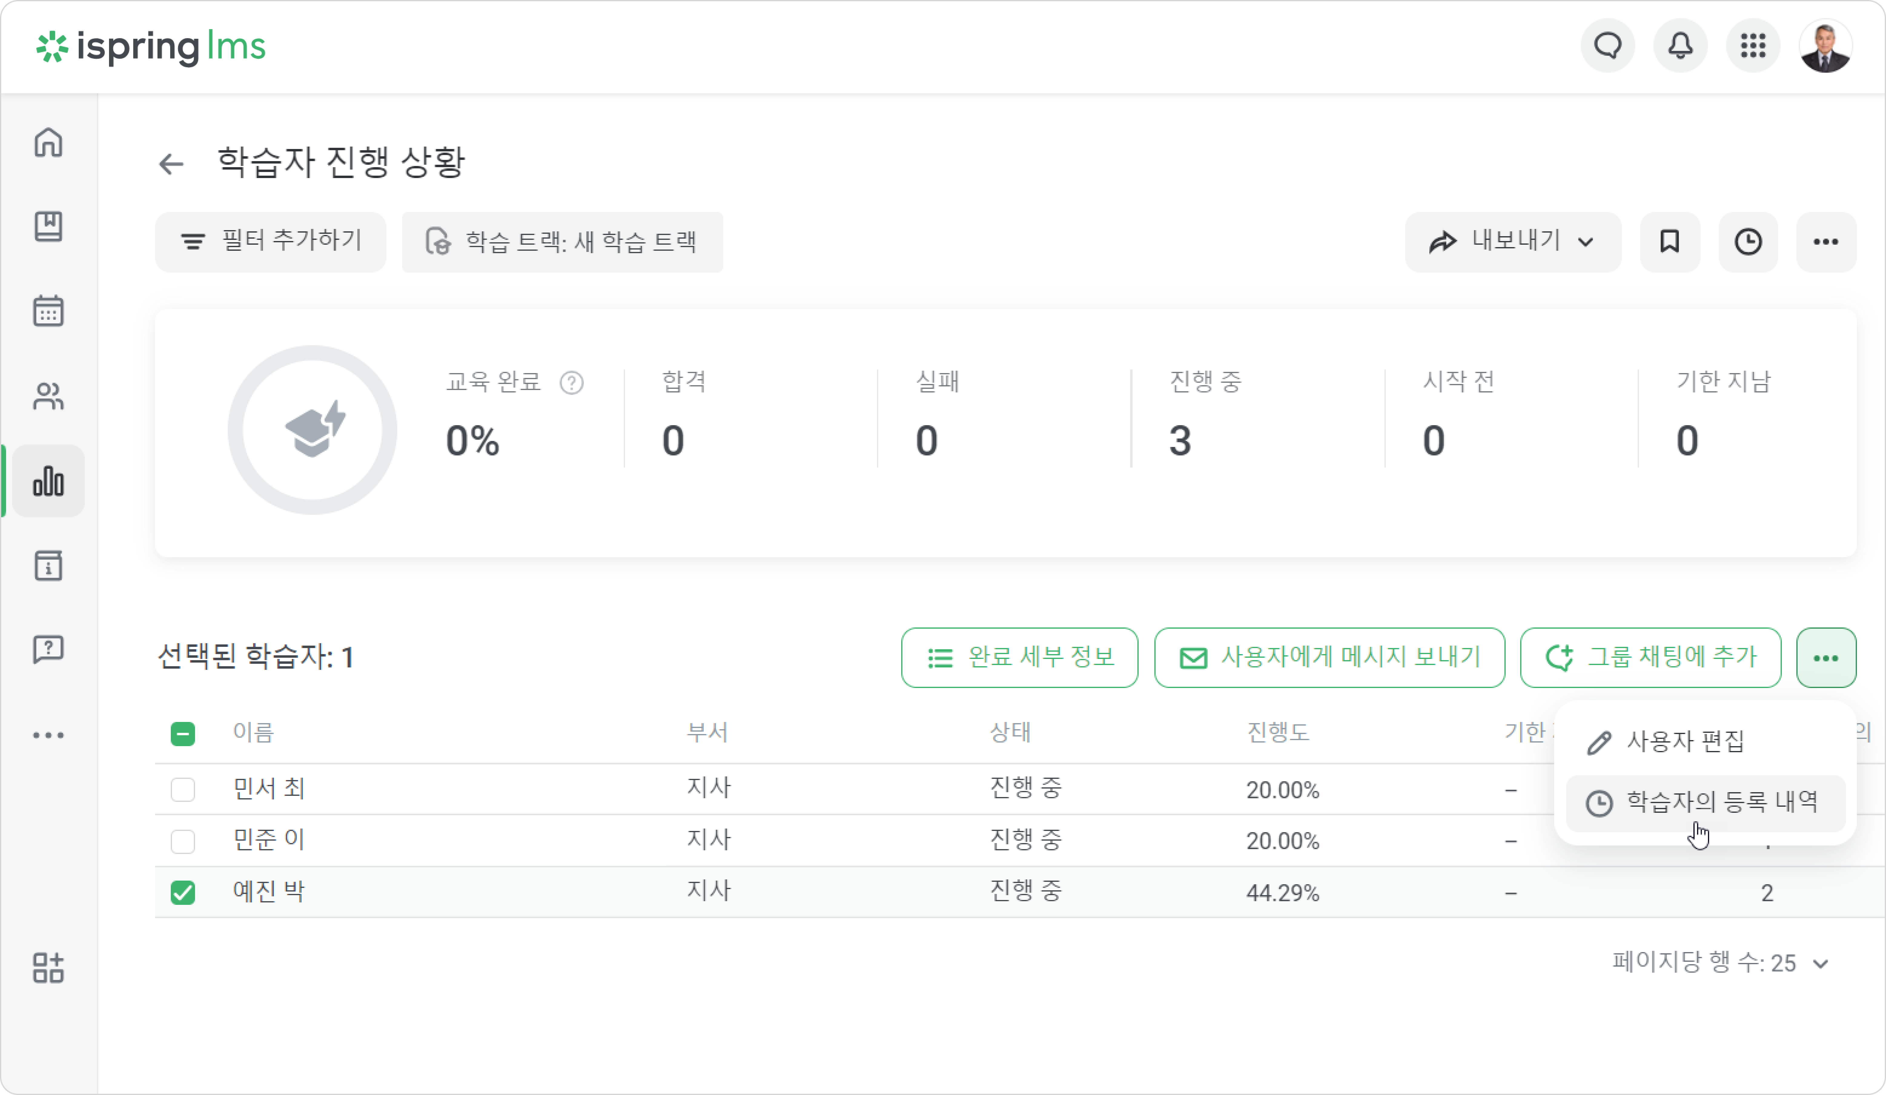Click the 필터 추가하기 button
1886x1095 pixels.
click(270, 242)
